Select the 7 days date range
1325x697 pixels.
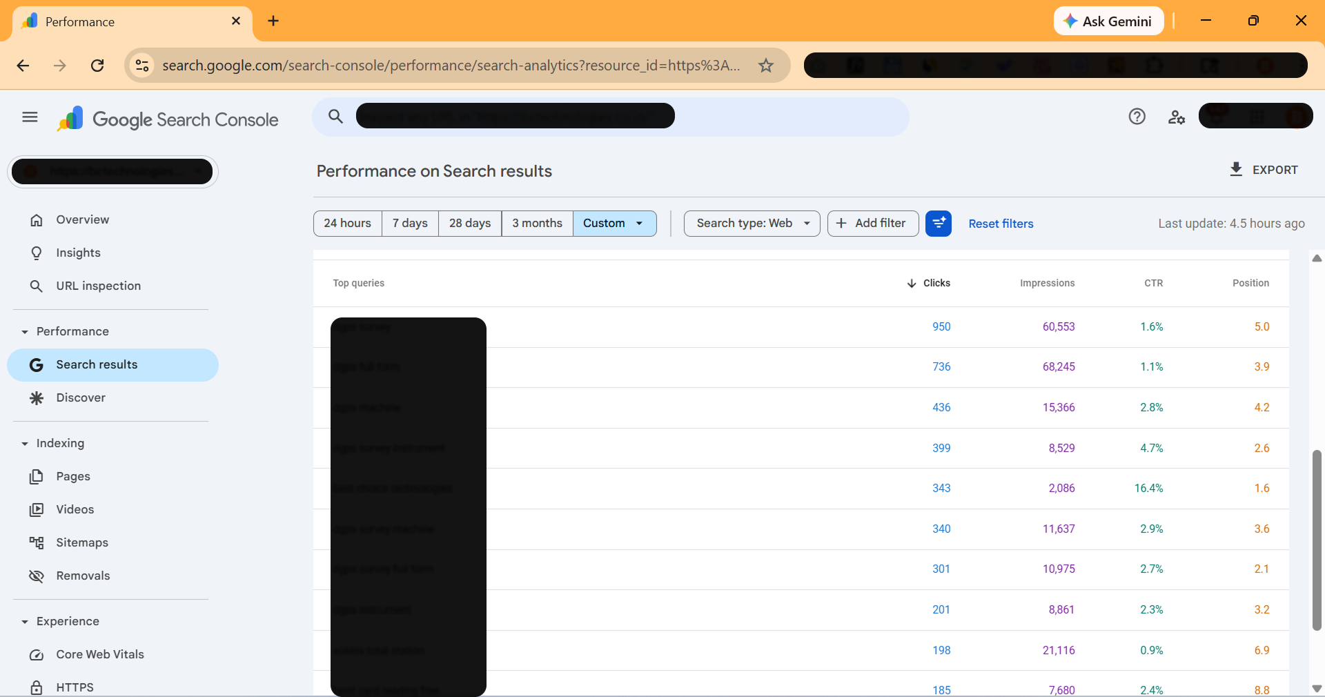coord(410,224)
